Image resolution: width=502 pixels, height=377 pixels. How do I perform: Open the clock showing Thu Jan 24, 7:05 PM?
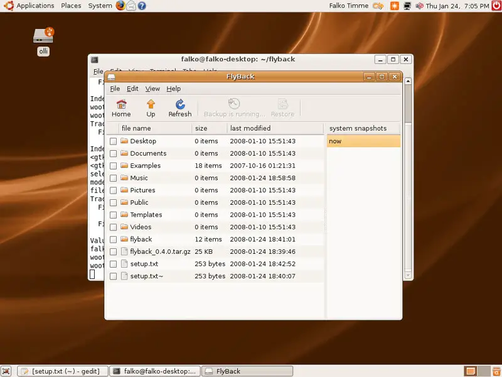point(457,6)
